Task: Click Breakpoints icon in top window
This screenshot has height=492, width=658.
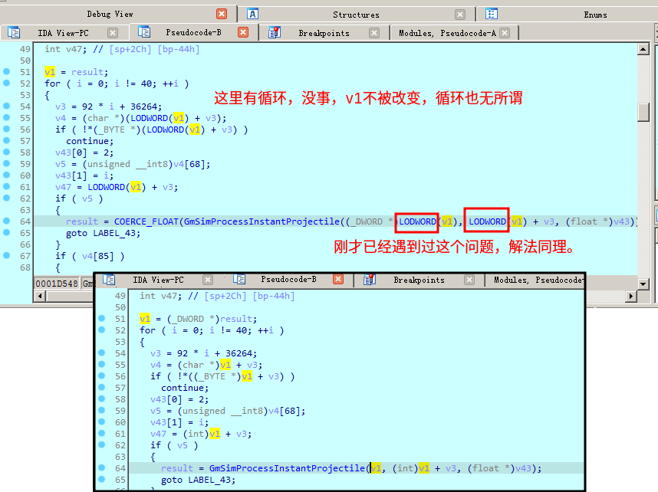Action: pos(275,32)
